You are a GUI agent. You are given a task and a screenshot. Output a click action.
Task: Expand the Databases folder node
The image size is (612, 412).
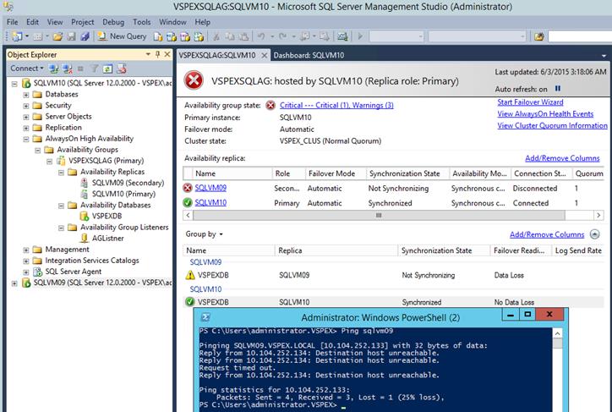tap(26, 95)
